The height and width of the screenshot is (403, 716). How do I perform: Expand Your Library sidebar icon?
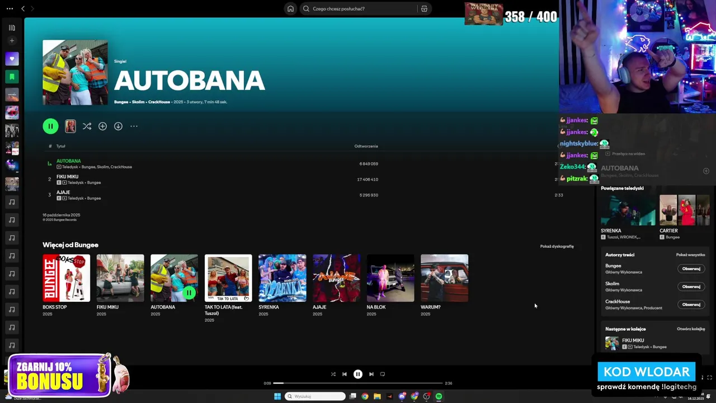click(12, 27)
